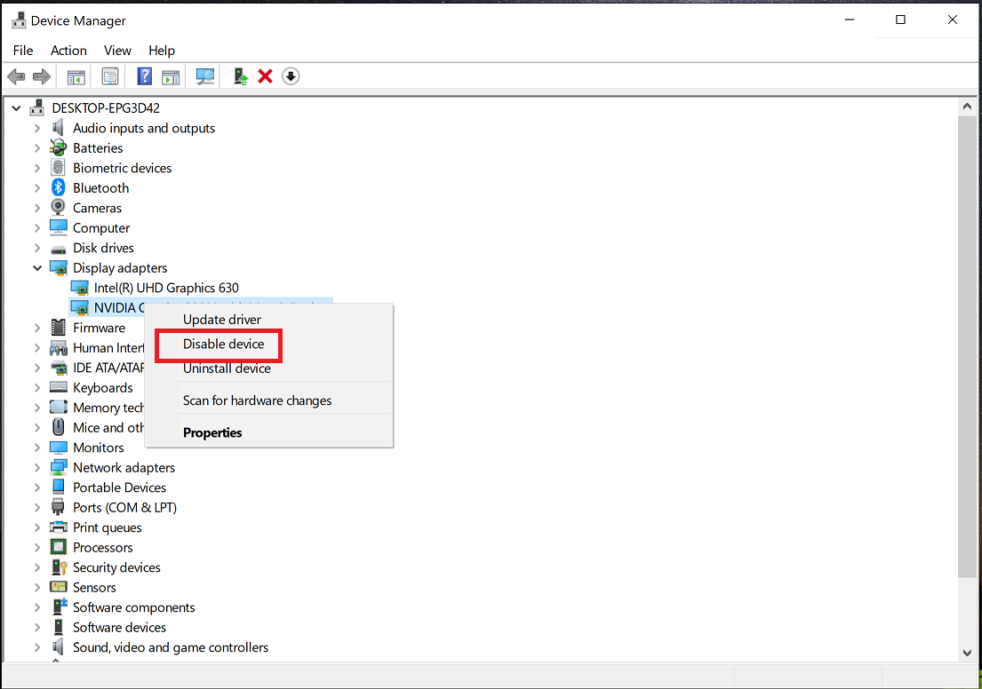982x689 pixels.
Task: Click the vertical scrollbar down arrow
Action: tap(967, 653)
